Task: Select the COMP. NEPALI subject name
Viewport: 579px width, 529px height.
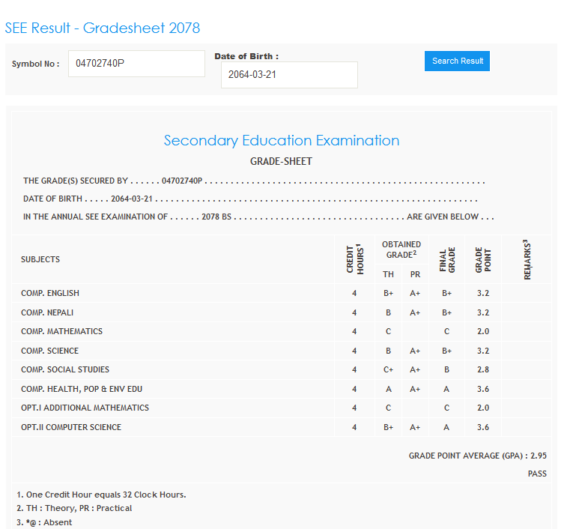Action: pyautogui.click(x=47, y=312)
